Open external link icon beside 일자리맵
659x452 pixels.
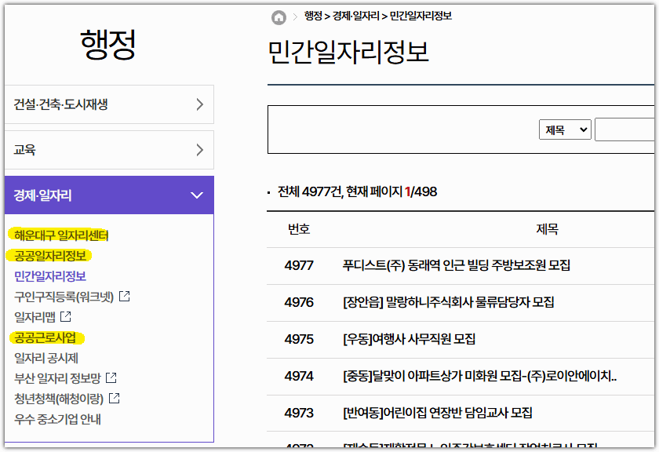point(66,316)
